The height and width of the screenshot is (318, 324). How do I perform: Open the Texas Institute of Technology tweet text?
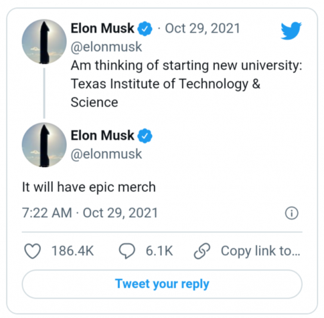click(186, 84)
